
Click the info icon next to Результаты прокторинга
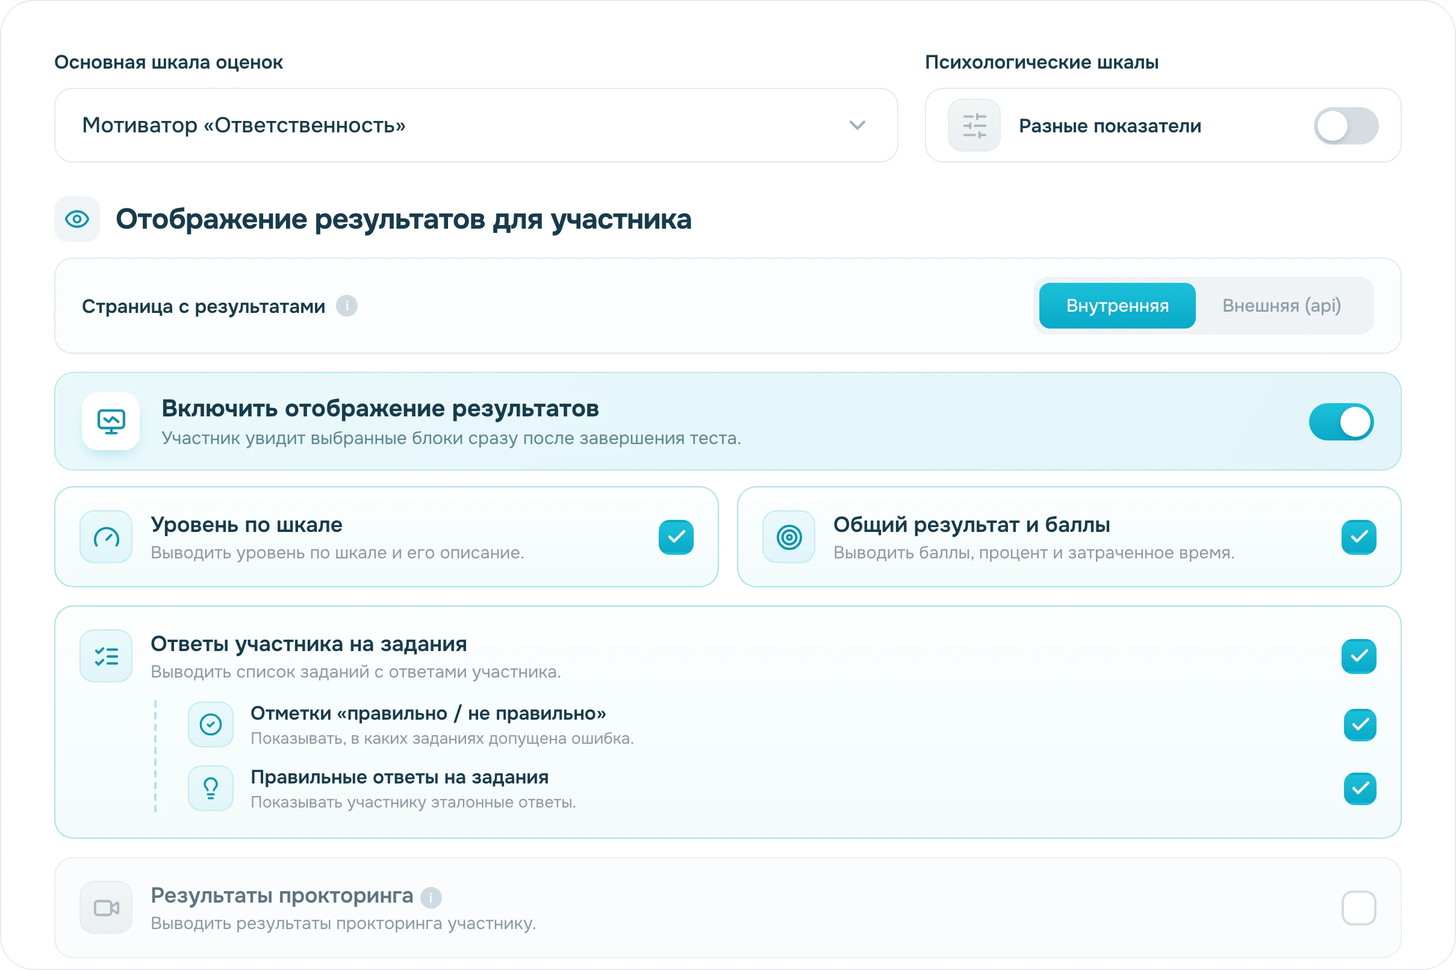coord(431,898)
